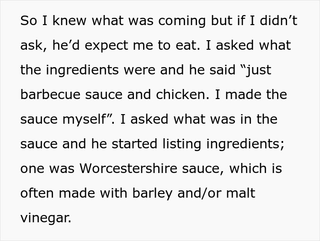Click the opening word "So" of the paragraph
Viewport: 320px width, 241px height.
(x=27, y=21)
